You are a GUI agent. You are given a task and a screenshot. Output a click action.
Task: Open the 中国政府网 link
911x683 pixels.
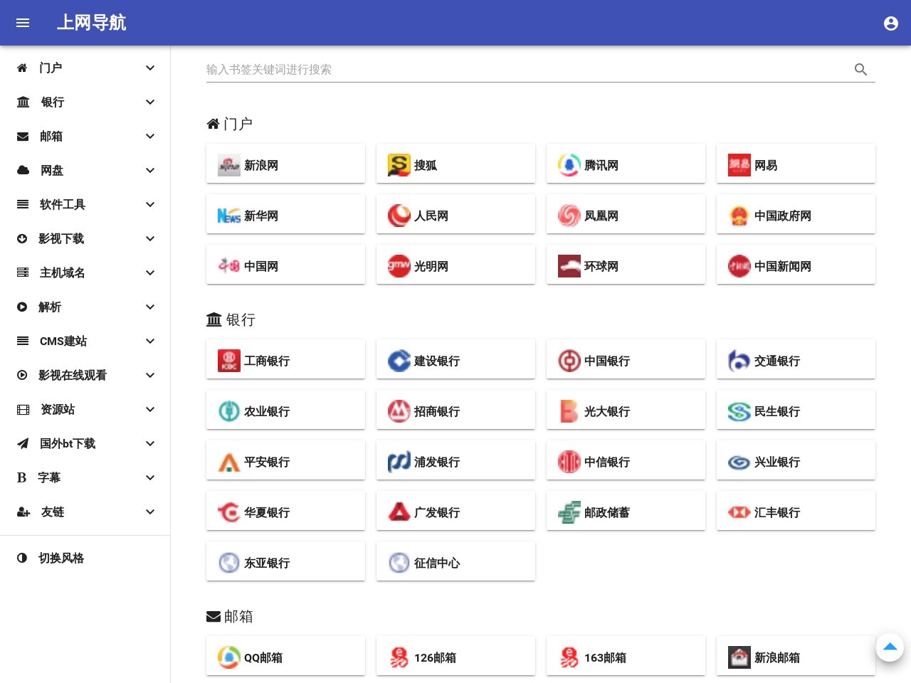[x=783, y=216]
